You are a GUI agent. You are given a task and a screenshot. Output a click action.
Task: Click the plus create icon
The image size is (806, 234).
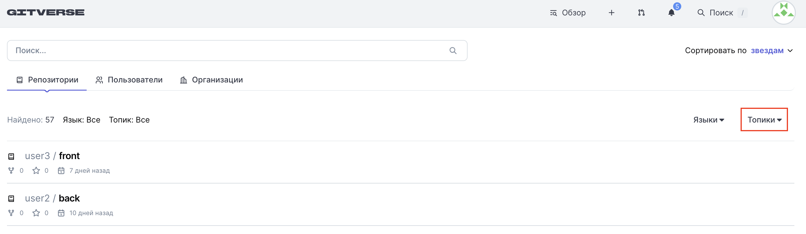click(611, 13)
